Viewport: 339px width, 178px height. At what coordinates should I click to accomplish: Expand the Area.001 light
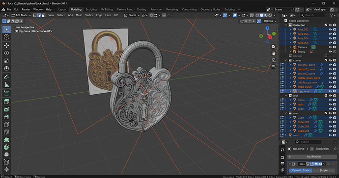[290, 29]
